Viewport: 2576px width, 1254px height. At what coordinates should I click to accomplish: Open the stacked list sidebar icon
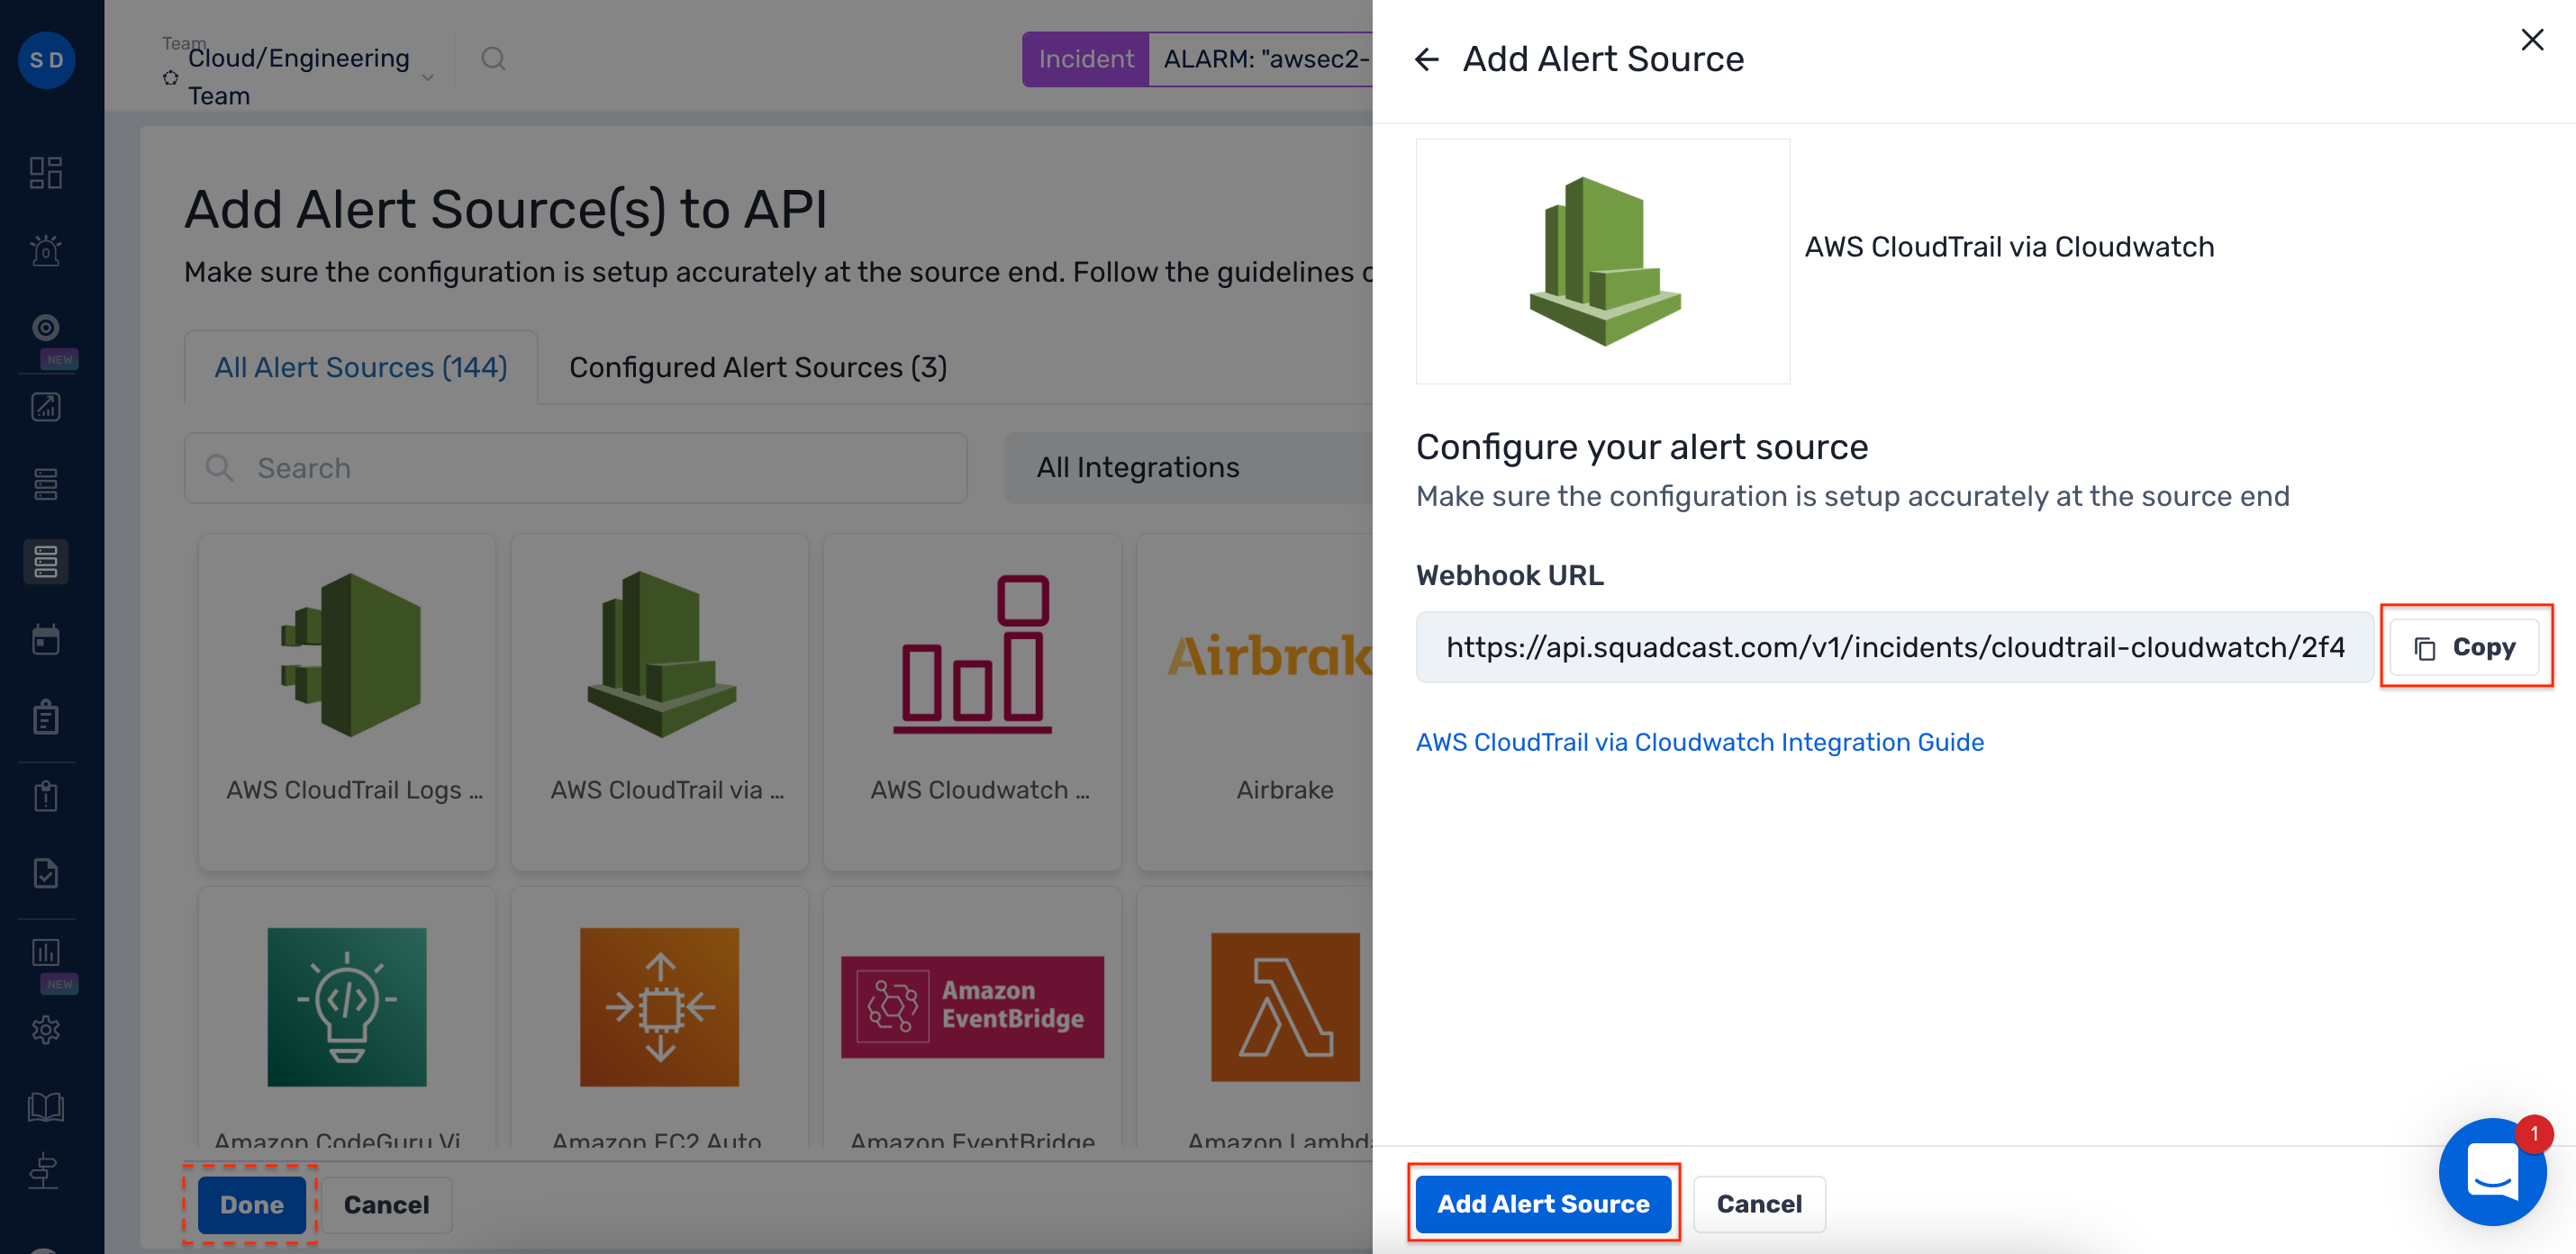[x=46, y=484]
